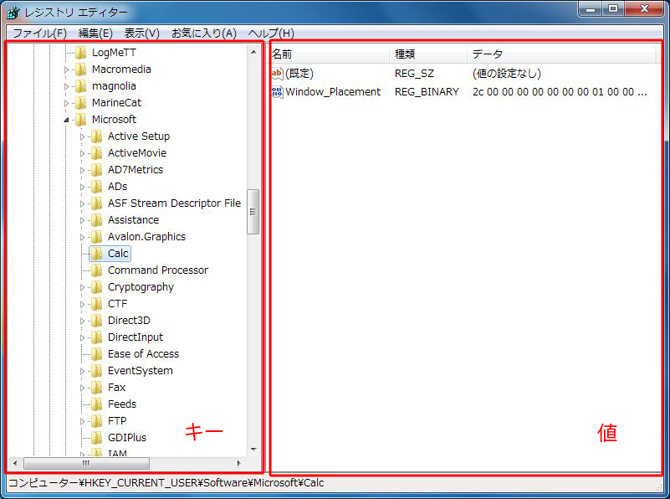Click the tree horizontal scroll right arrow

click(x=238, y=463)
